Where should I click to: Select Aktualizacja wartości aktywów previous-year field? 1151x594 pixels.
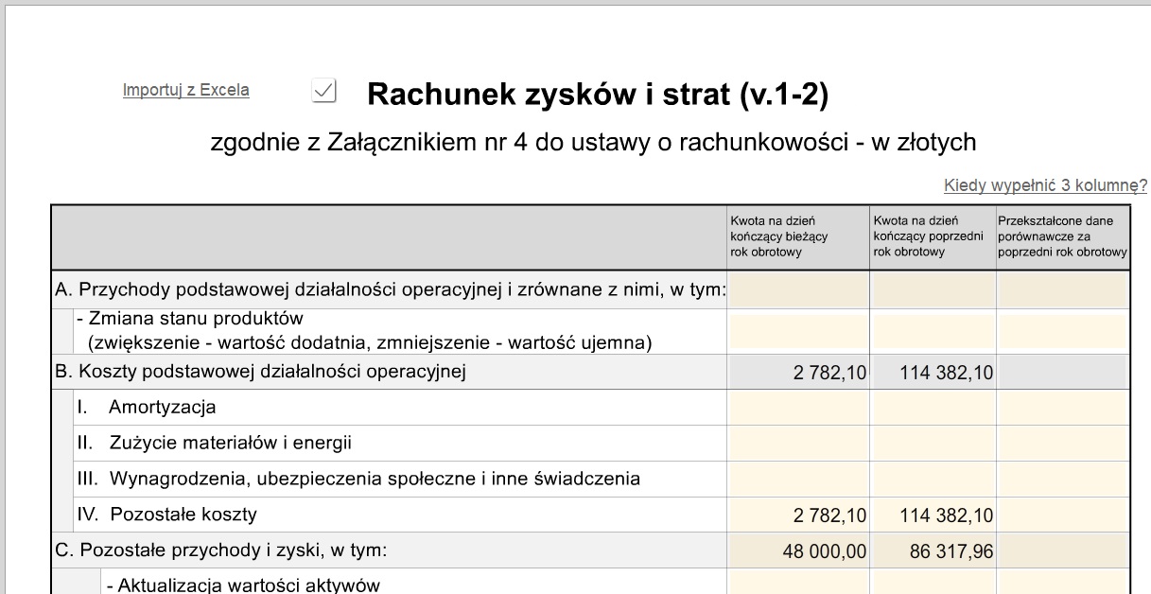(933, 583)
